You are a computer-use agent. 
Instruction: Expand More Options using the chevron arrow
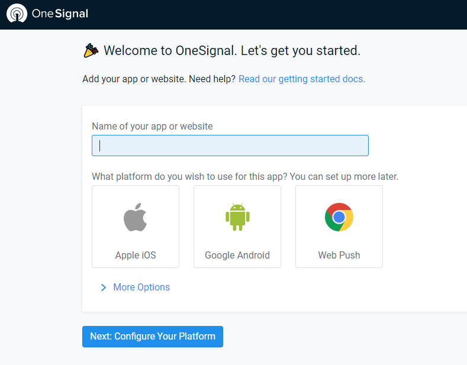[104, 288]
